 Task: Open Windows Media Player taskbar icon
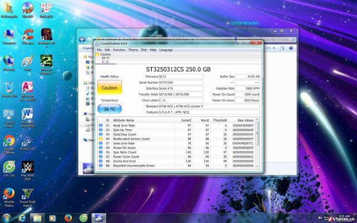click(52, 218)
